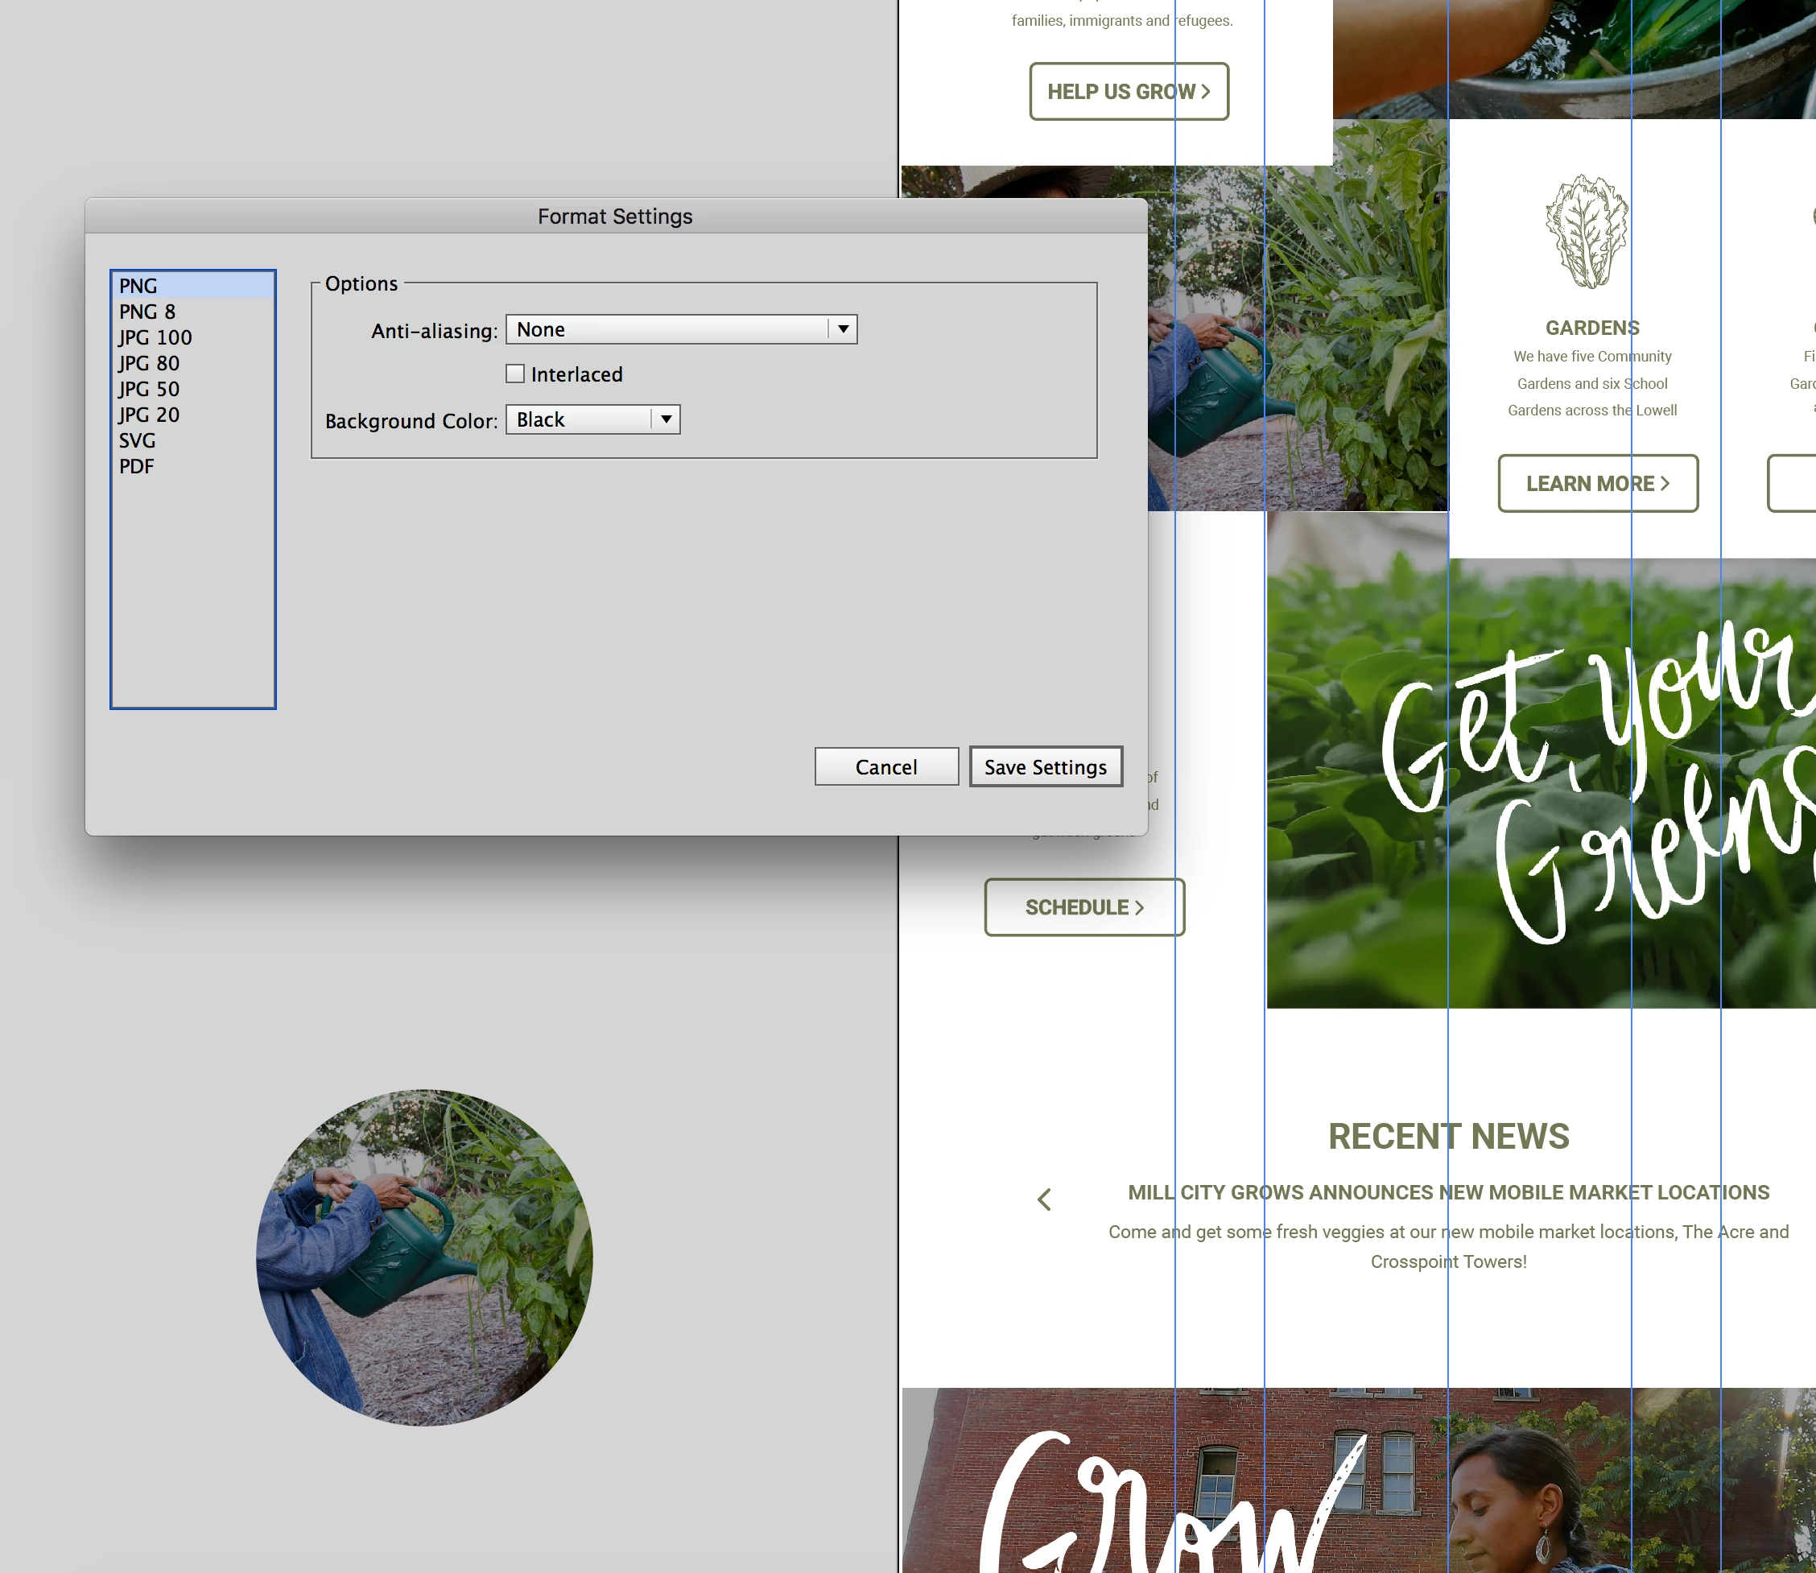
Task: Select the circular watering can image
Action: pos(424,1257)
